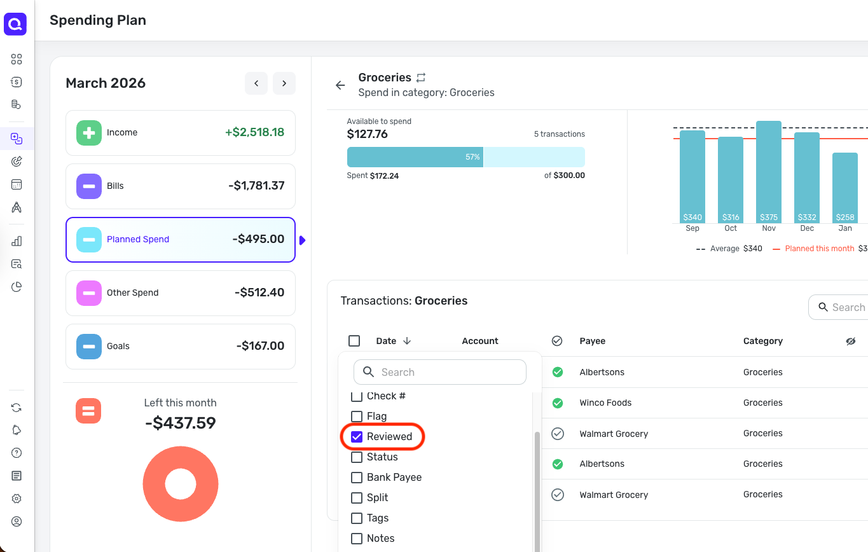Click the back arrow beside Groceries

coord(340,85)
